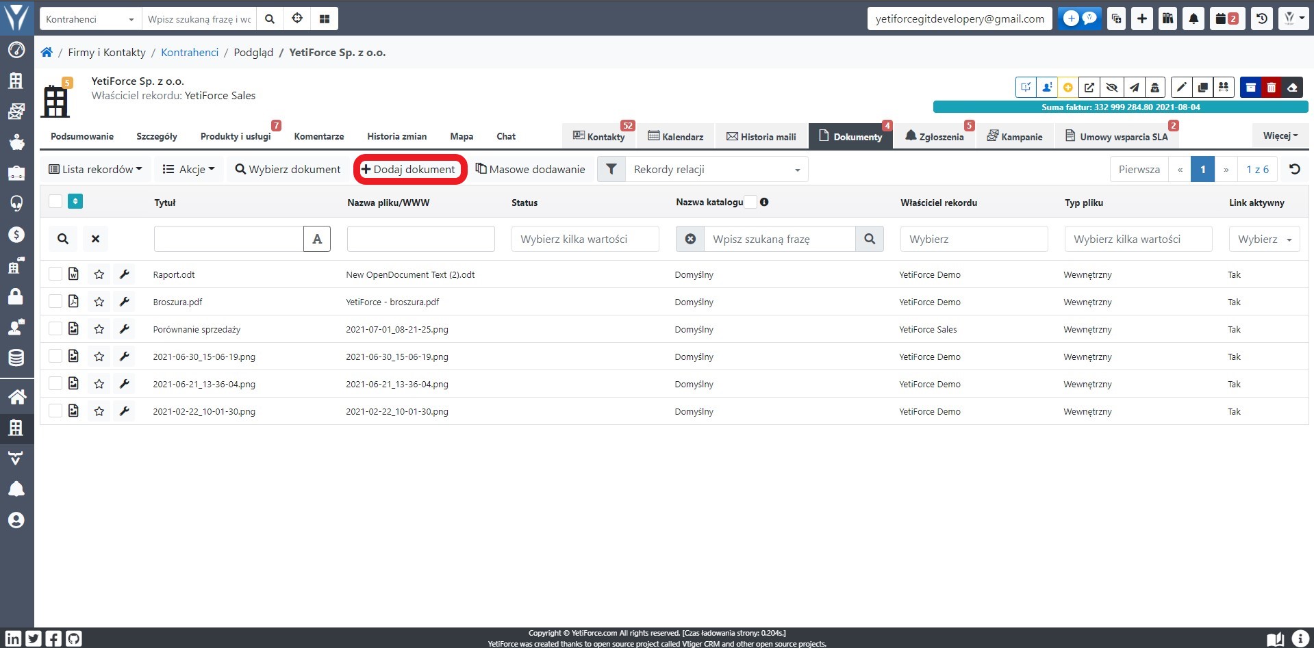The width and height of the screenshot is (1314, 648).
Task: Open the Kontakty related tab
Action: pyautogui.click(x=599, y=136)
